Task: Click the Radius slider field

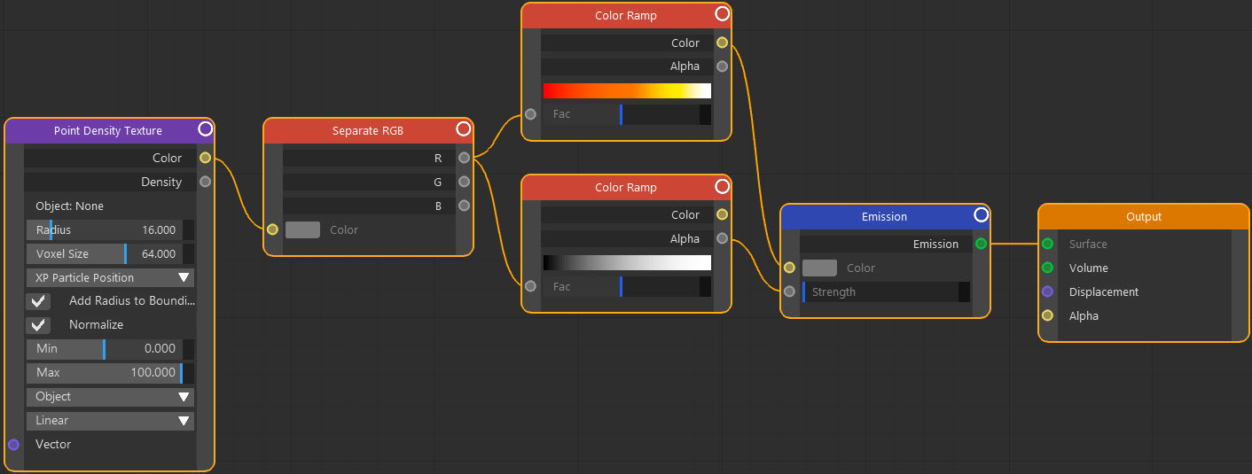Action: (x=110, y=229)
